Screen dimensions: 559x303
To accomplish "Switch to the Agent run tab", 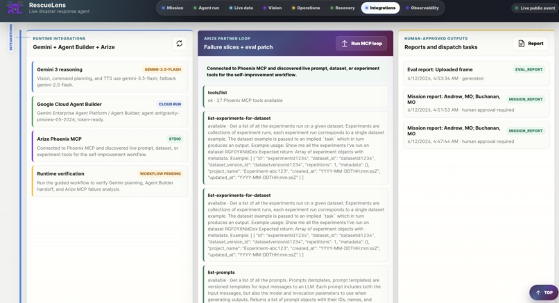I will coord(206,8).
